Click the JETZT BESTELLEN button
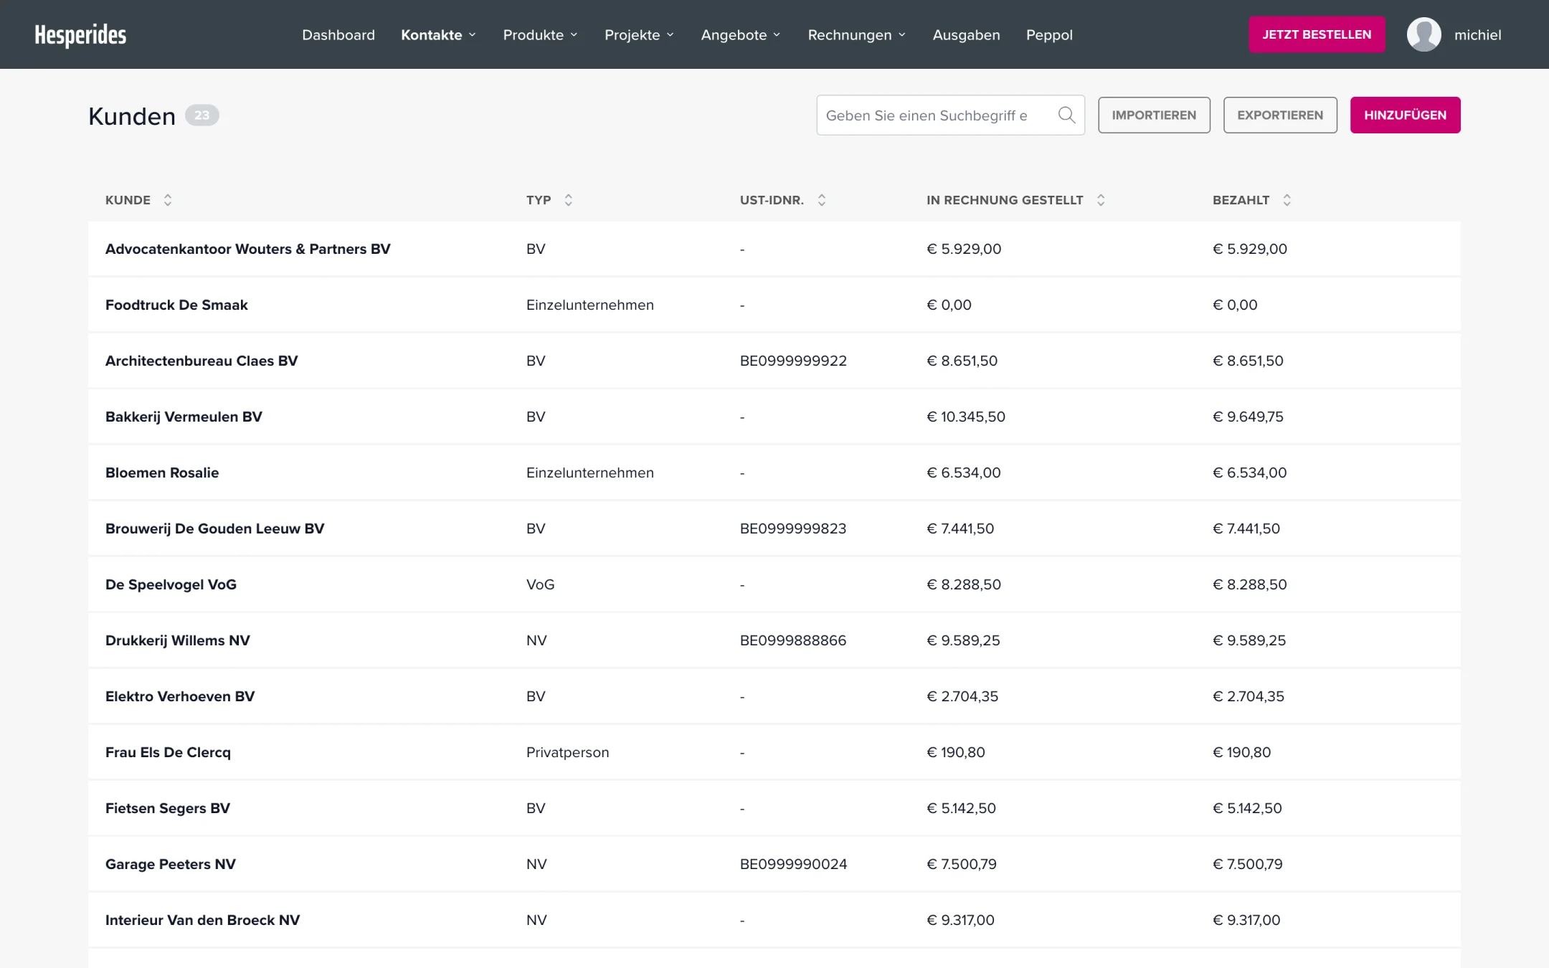Image resolution: width=1549 pixels, height=968 pixels. pyautogui.click(x=1317, y=34)
